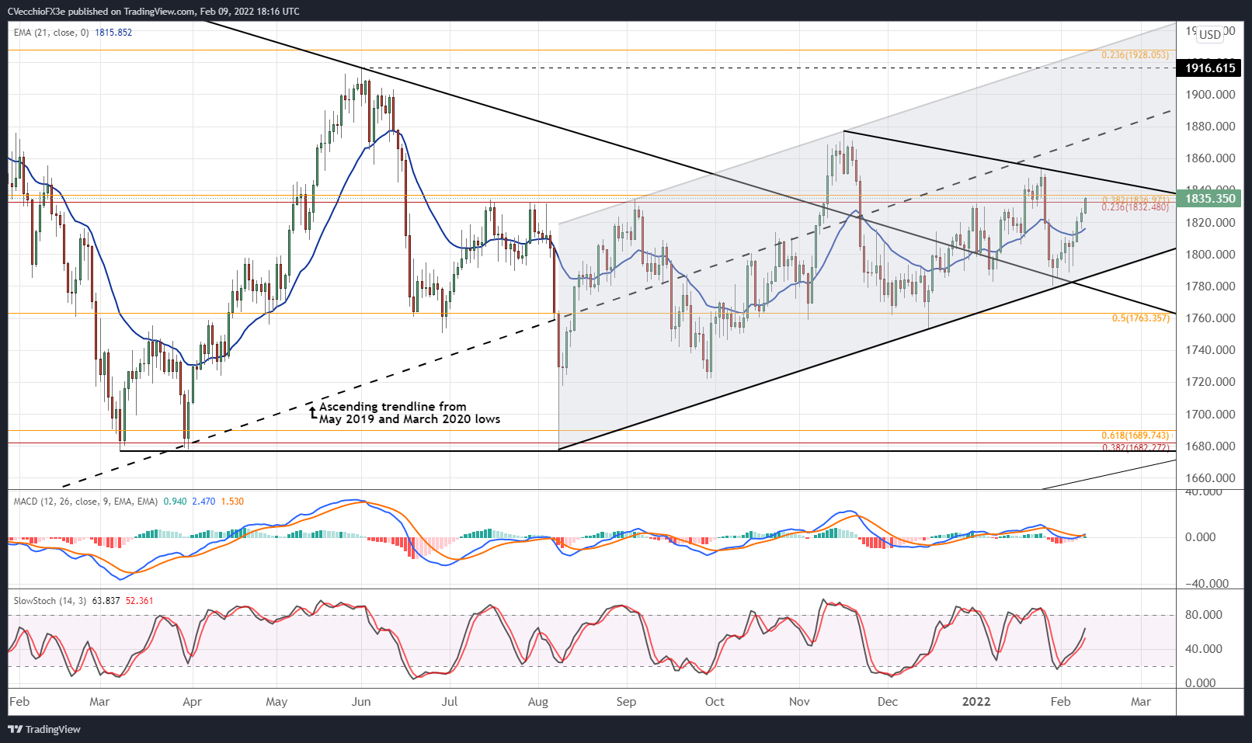Click the Sep label on time axis
Screen dimensions: 1252x743
click(626, 702)
